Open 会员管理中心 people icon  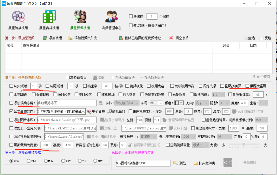[111, 17]
